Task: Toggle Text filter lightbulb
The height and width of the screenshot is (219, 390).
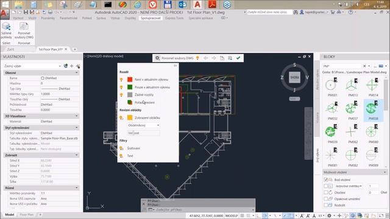Action: pos(121,156)
